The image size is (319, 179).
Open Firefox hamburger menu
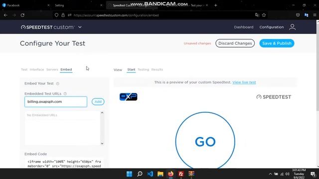[315, 15]
